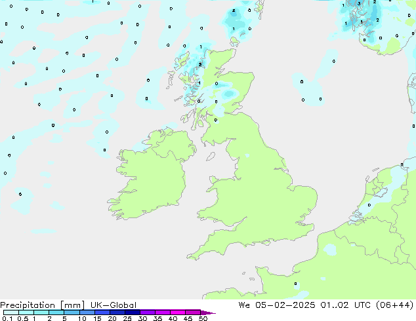Click the '50' legend scale label
Screen dimensions: 416x321
[x=203, y=318]
